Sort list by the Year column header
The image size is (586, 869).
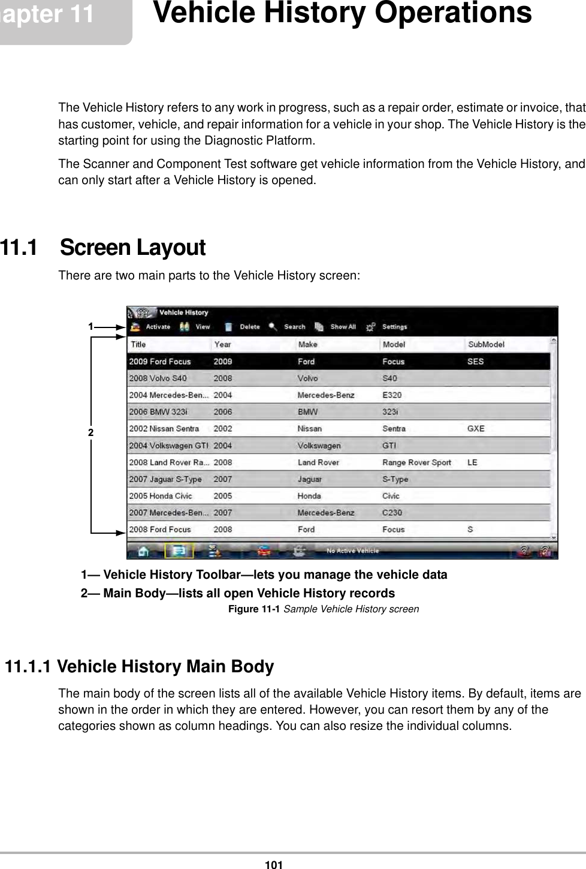[x=253, y=344]
